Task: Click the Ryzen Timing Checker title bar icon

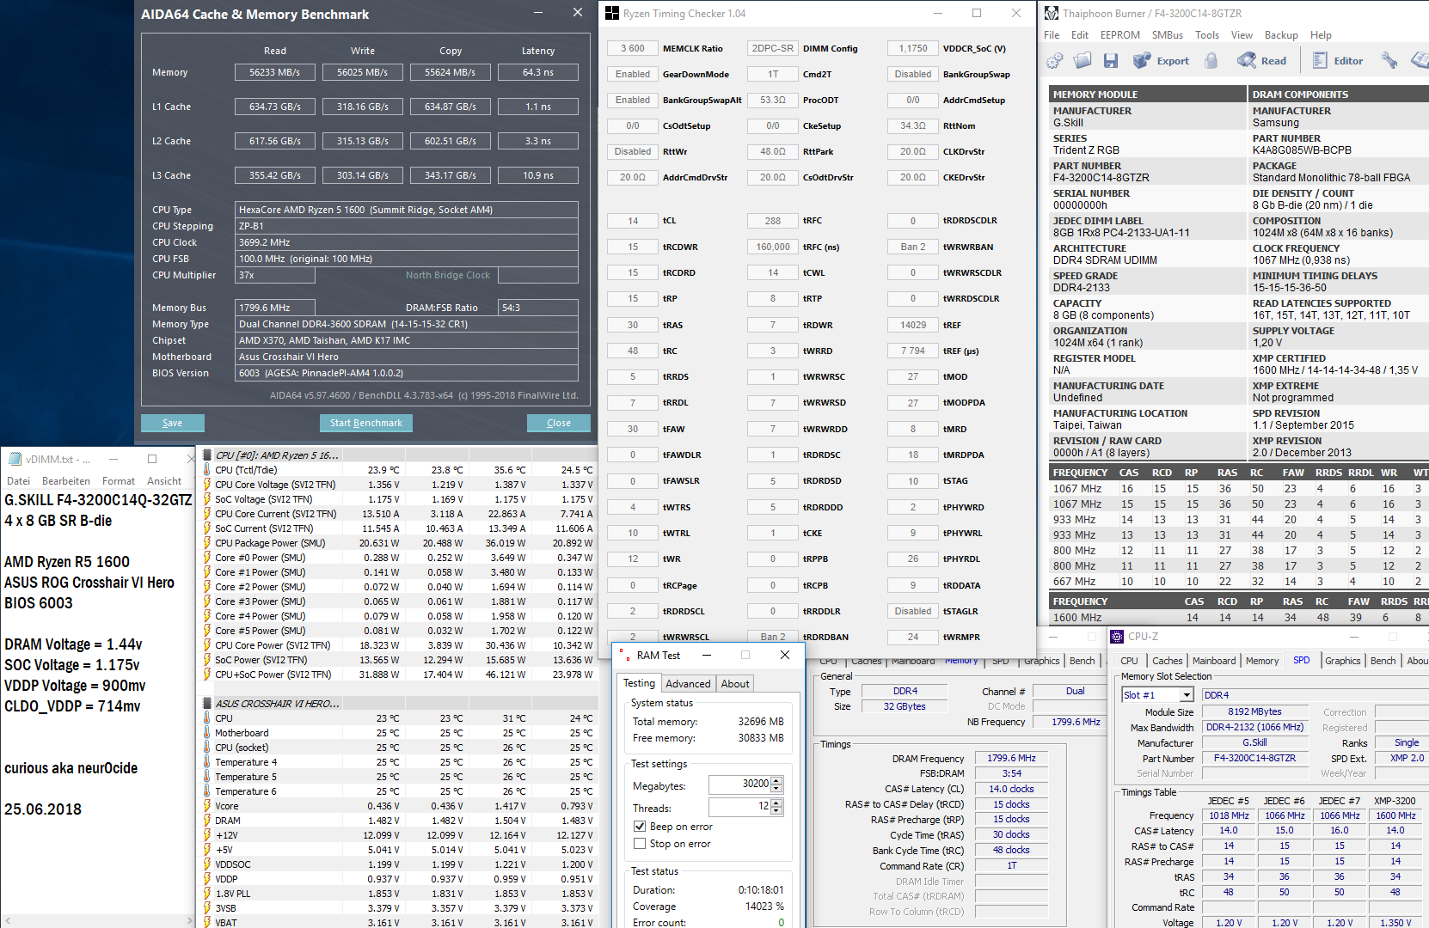Action: [612, 13]
